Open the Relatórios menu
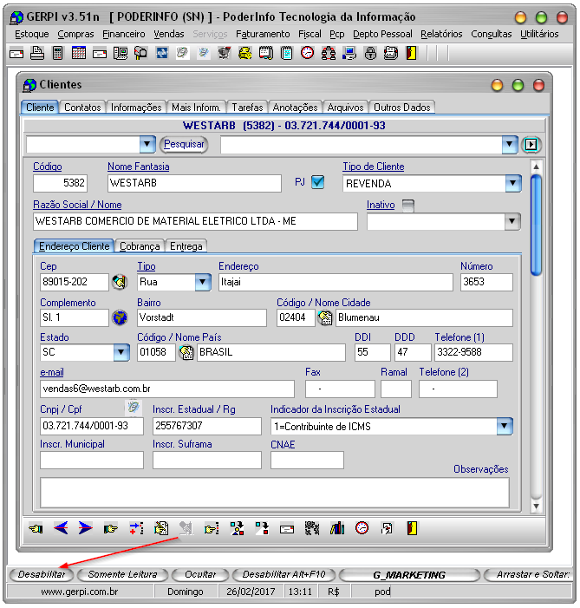 click(441, 34)
